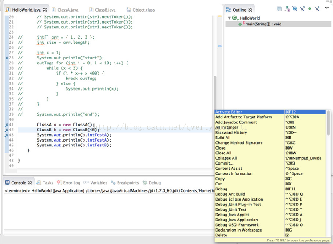Open the Breakpoints view tab
The height and width of the screenshot is (244, 333).
[125, 183]
